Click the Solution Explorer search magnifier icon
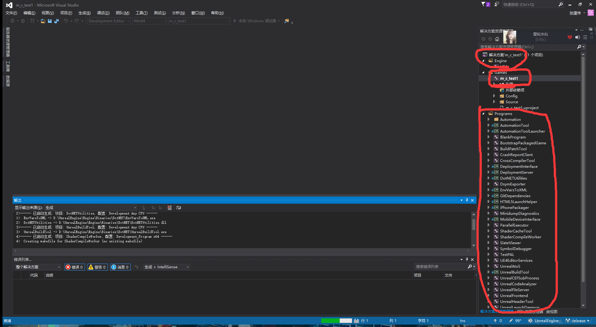 pyautogui.click(x=579, y=47)
